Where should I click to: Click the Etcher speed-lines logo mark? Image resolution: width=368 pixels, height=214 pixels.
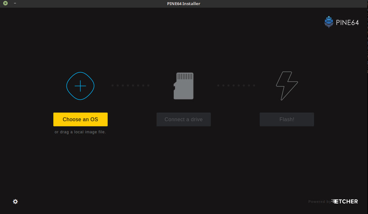(x=335, y=201)
